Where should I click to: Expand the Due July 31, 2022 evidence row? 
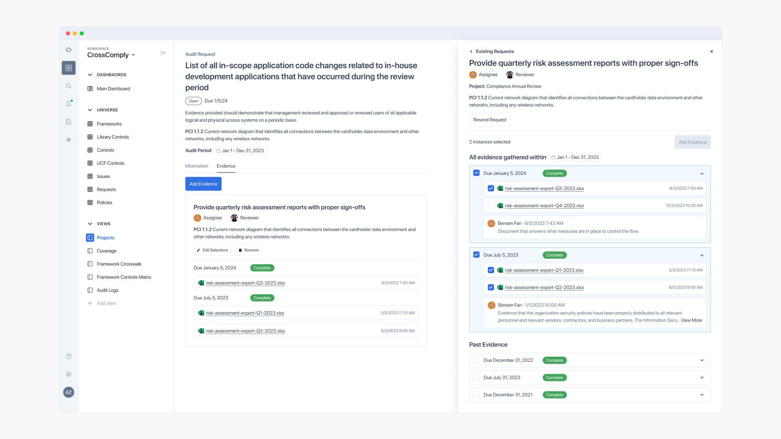point(702,377)
